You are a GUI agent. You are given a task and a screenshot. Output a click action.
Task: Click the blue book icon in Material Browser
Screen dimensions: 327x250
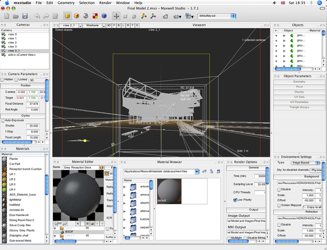pos(218,171)
